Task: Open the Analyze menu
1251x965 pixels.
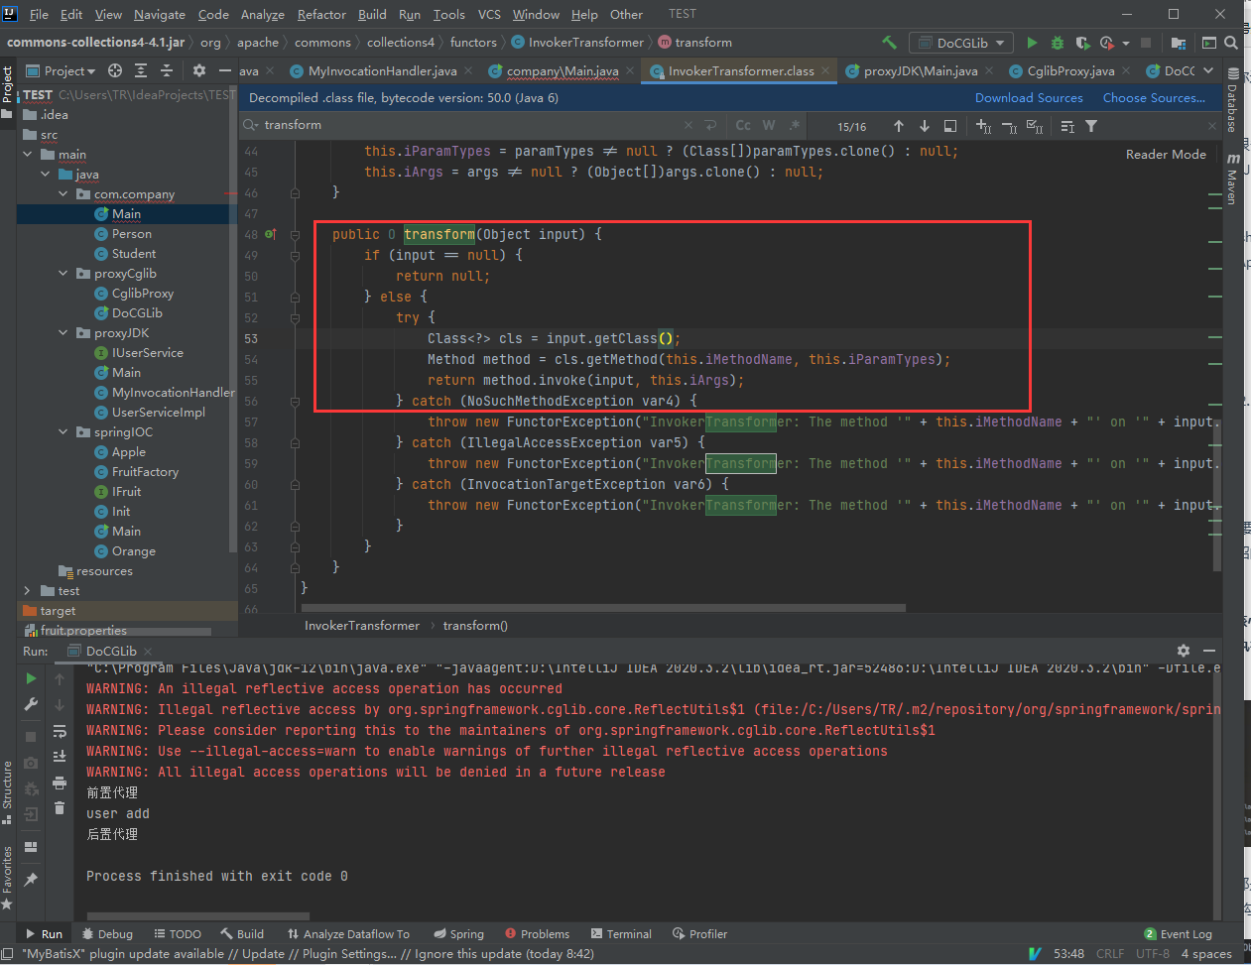Action: [x=262, y=15]
